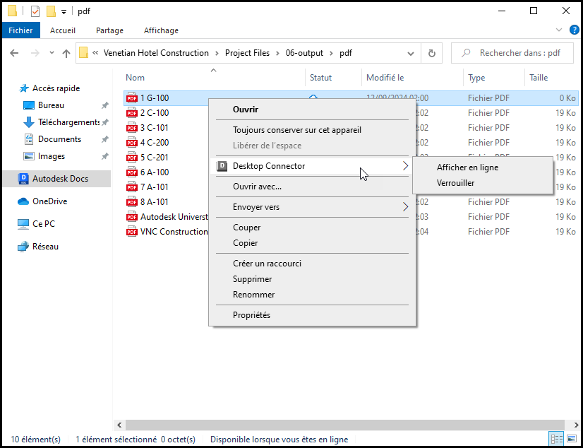583x448 pixels.
Task: Sort by the Statut column header
Action: pos(334,78)
